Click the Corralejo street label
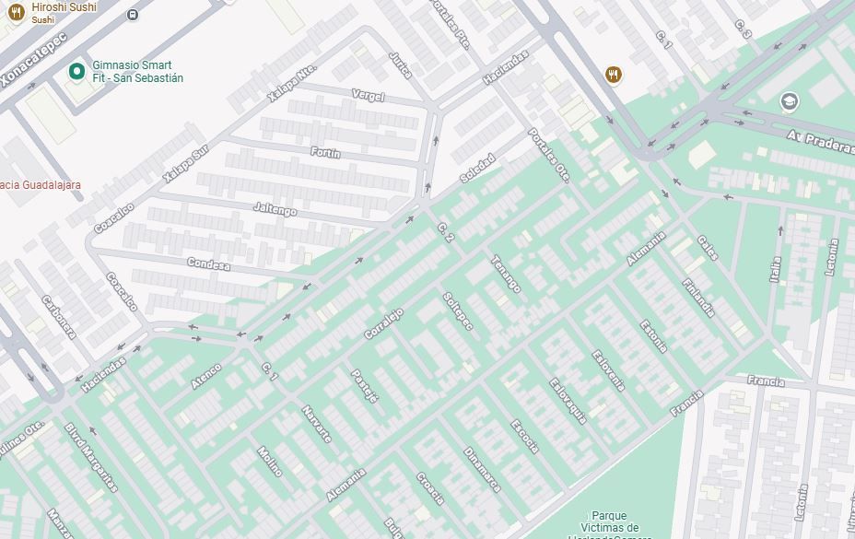This screenshot has height=539, width=855. coord(383,323)
